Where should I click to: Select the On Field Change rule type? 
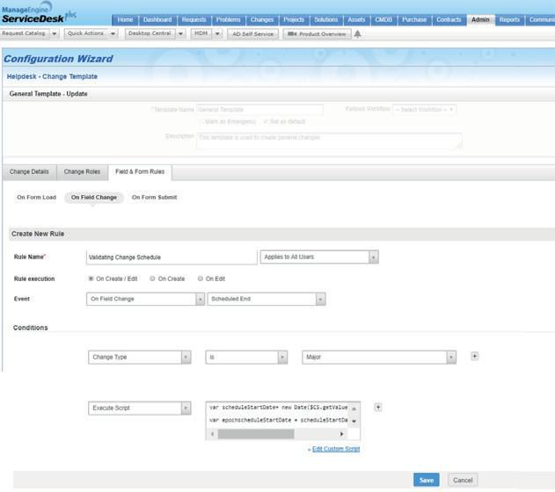coord(94,197)
